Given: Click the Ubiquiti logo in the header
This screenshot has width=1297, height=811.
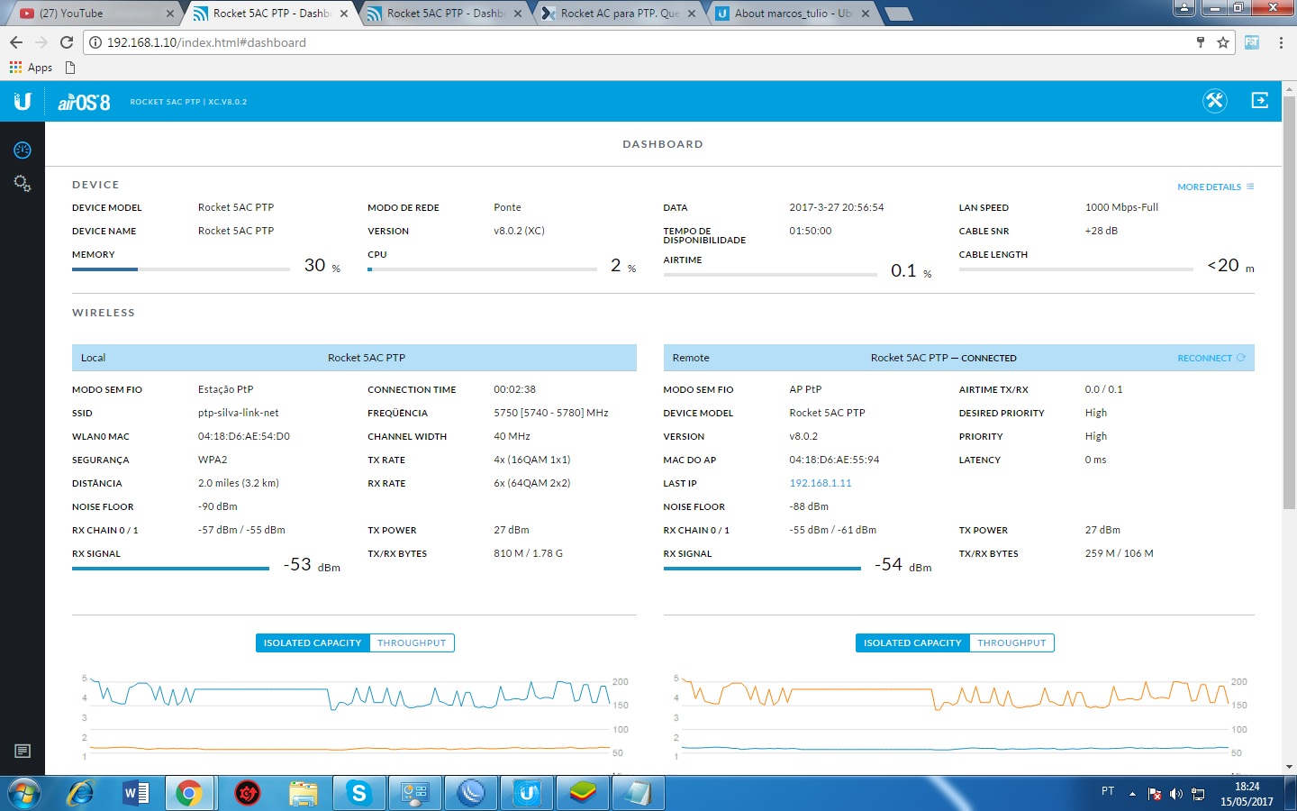Looking at the screenshot, I should (x=23, y=101).
